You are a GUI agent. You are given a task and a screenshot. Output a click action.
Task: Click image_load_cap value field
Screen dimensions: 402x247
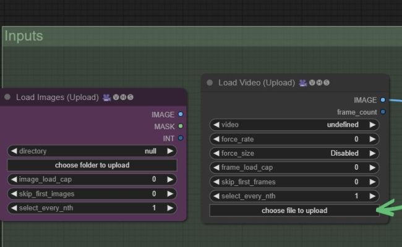coord(92,179)
